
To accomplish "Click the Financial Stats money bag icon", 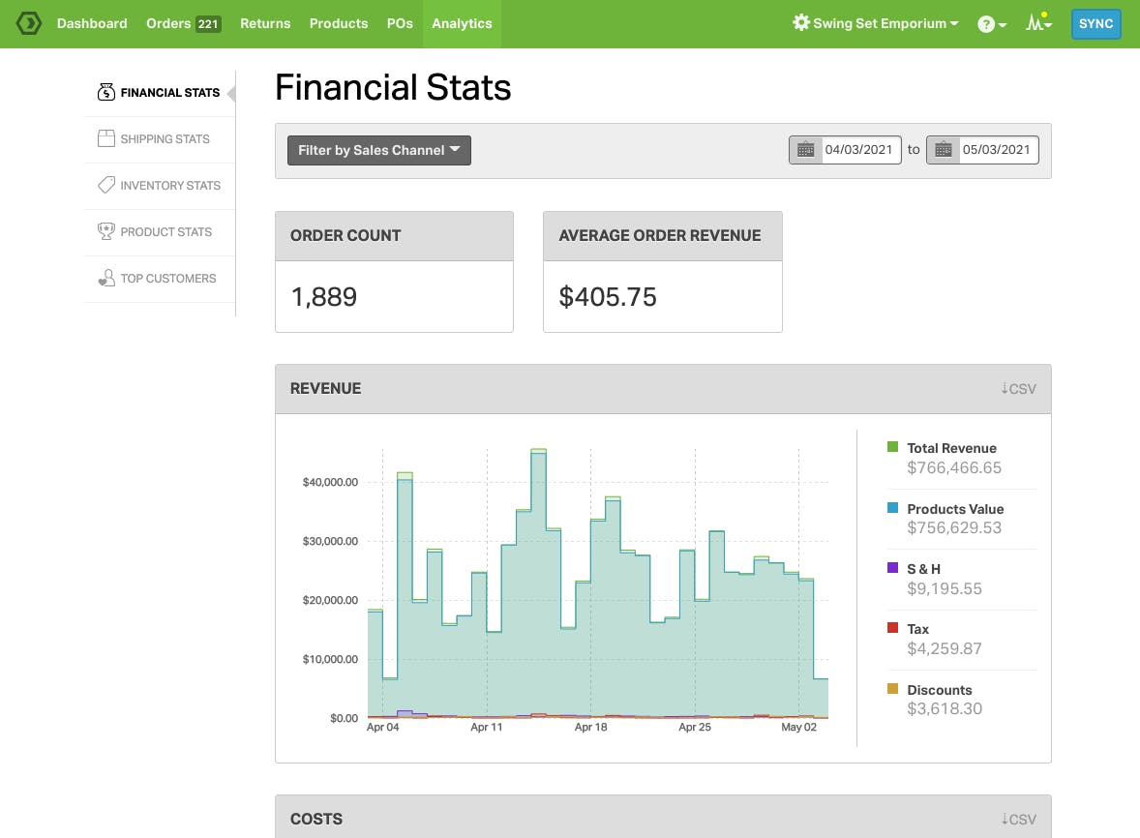I will click(x=106, y=93).
